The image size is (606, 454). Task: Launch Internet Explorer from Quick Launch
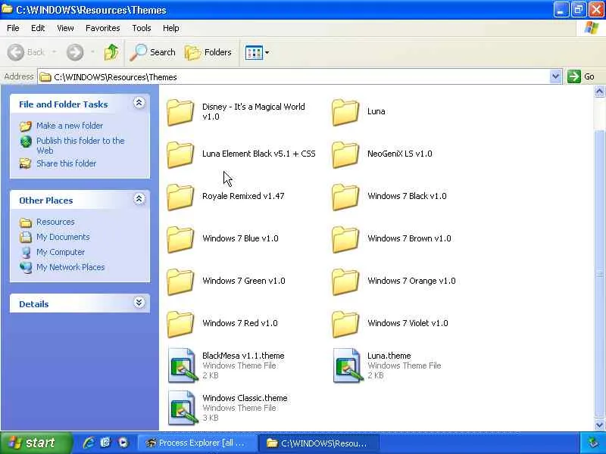point(89,443)
